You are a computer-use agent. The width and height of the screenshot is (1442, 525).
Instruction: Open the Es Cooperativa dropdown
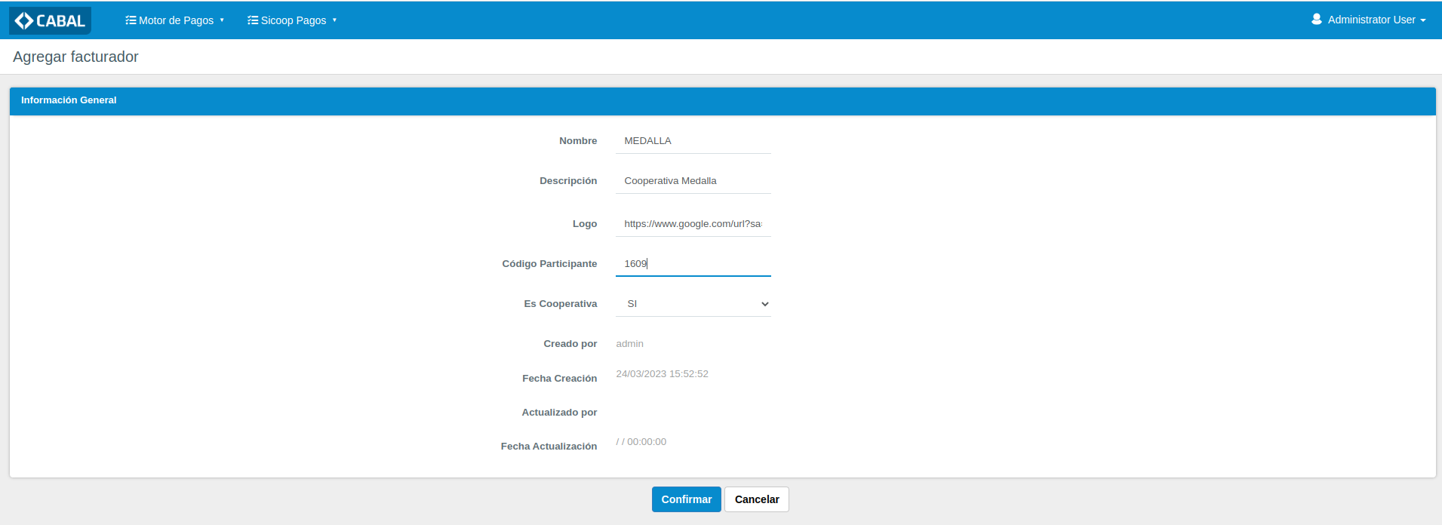coord(693,304)
